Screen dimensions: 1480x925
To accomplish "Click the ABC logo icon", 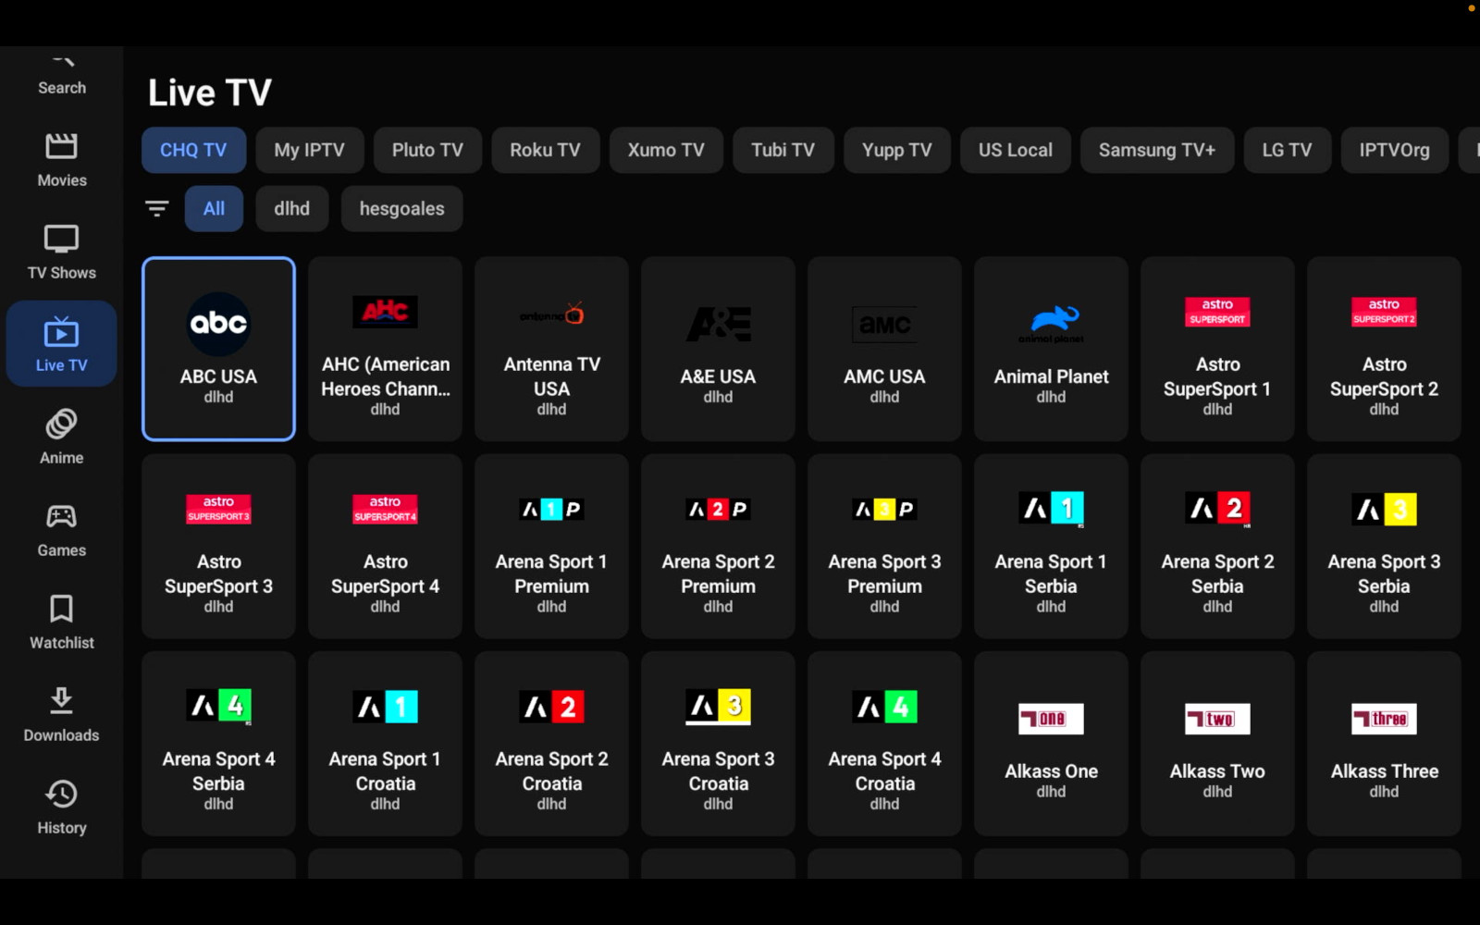I will pos(218,324).
